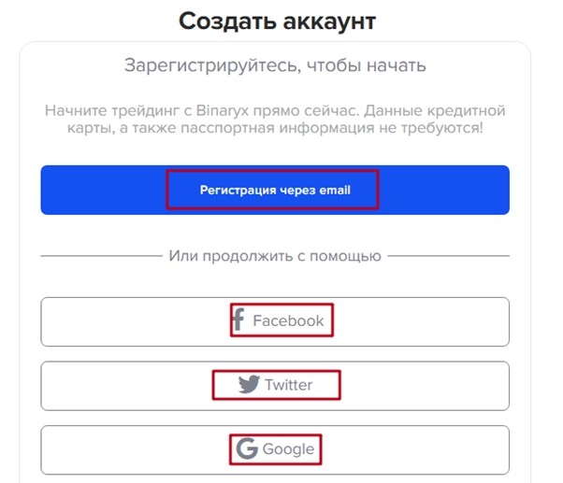Click the divider line right of 'помощью'
This screenshot has width=563, height=483.
[x=449, y=256]
